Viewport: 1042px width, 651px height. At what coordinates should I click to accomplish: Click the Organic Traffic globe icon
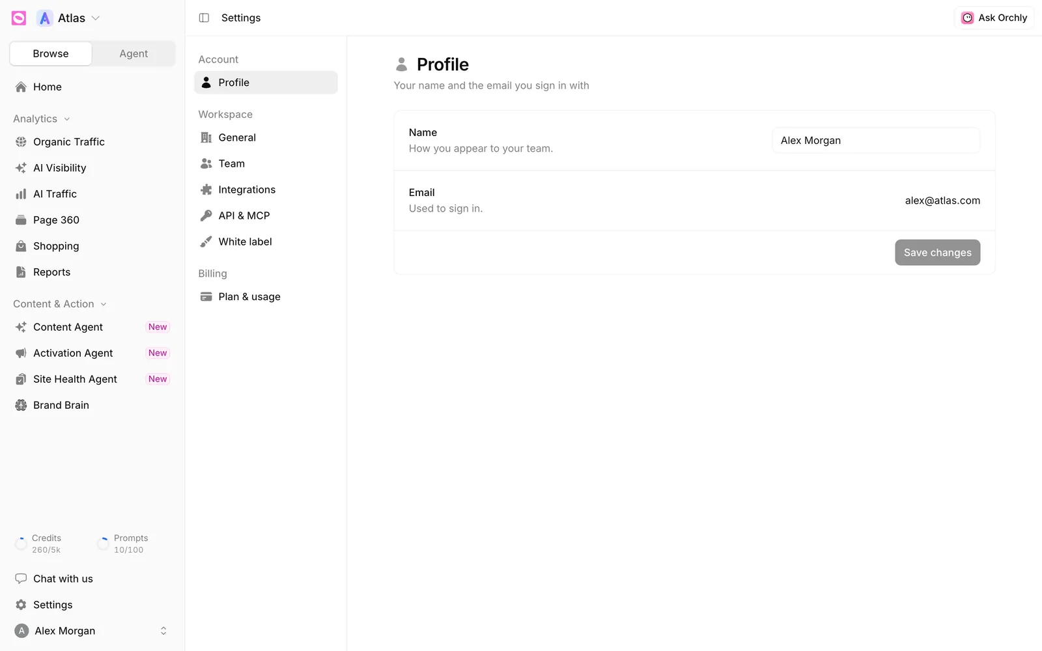click(x=21, y=142)
